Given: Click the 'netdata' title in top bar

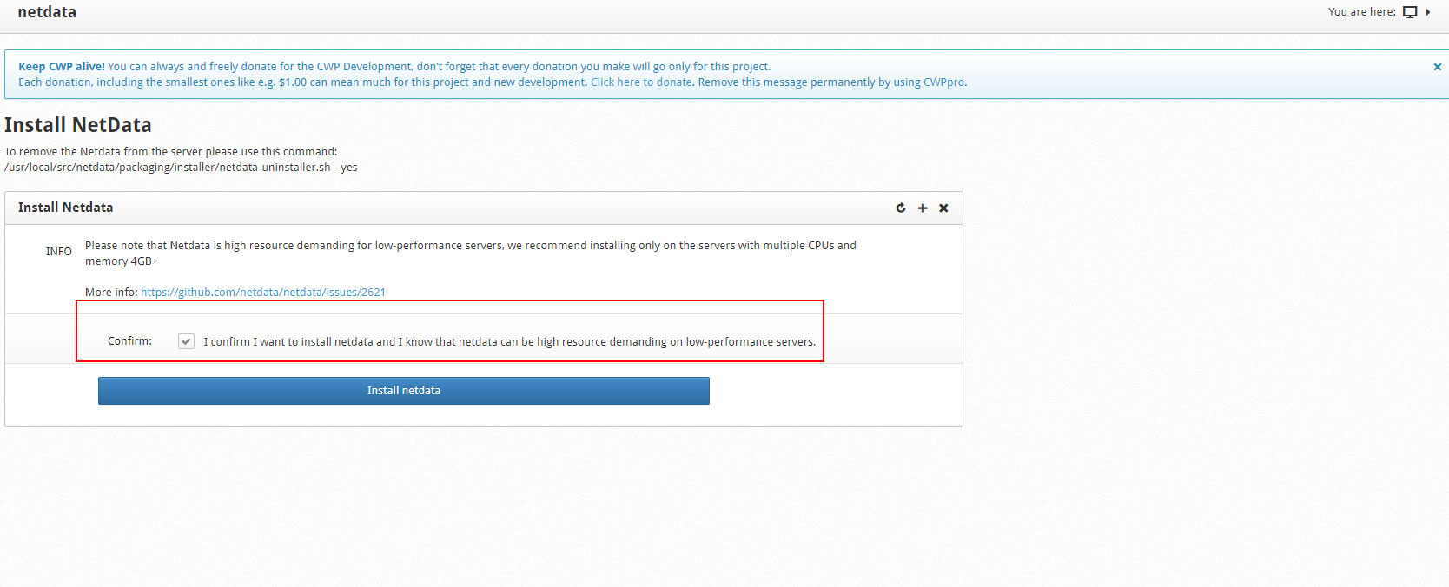Looking at the screenshot, I should 47,12.
